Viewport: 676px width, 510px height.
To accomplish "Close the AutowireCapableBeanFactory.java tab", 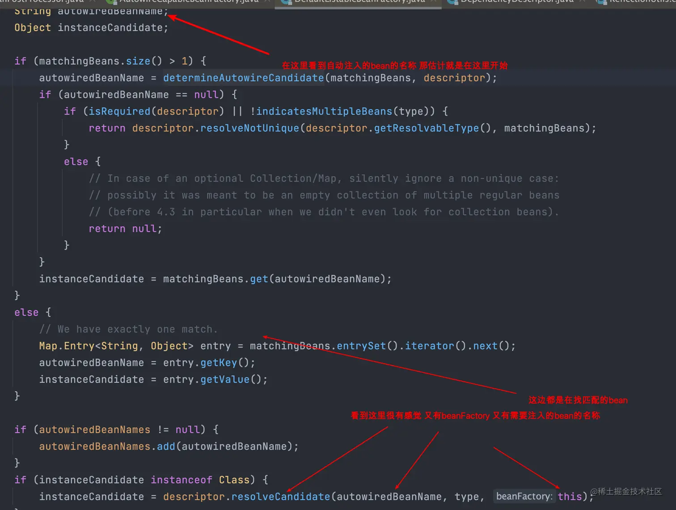I will (x=267, y=1).
